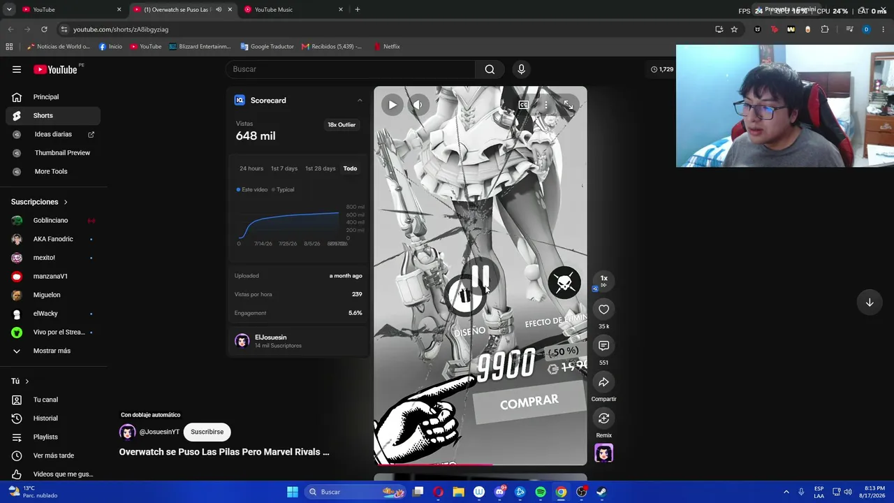The height and width of the screenshot is (503, 894).
Task: Open a new browser tab
Action: tap(358, 10)
